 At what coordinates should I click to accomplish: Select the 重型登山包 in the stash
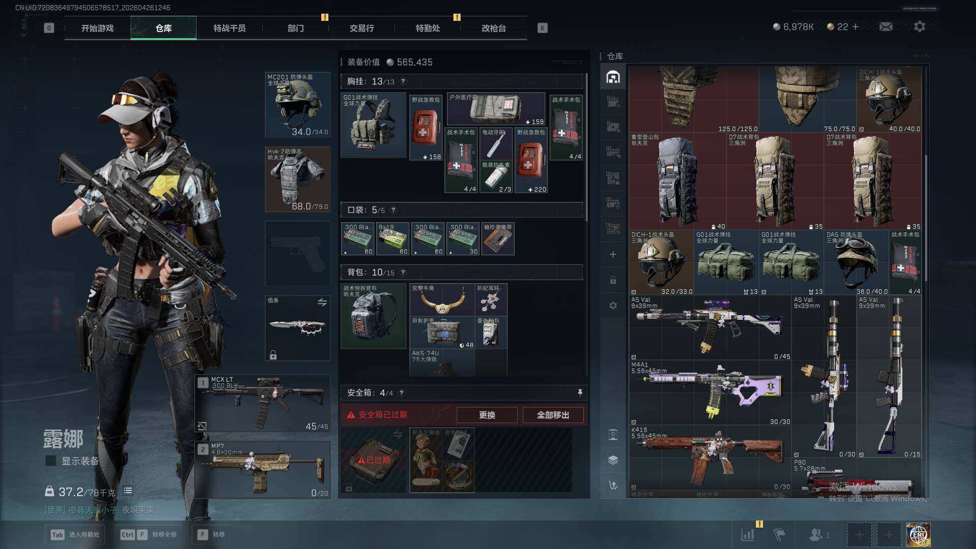(x=678, y=181)
